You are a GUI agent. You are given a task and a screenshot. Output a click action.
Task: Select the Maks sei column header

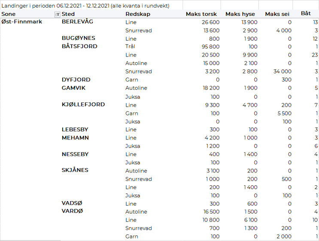[x=277, y=14]
